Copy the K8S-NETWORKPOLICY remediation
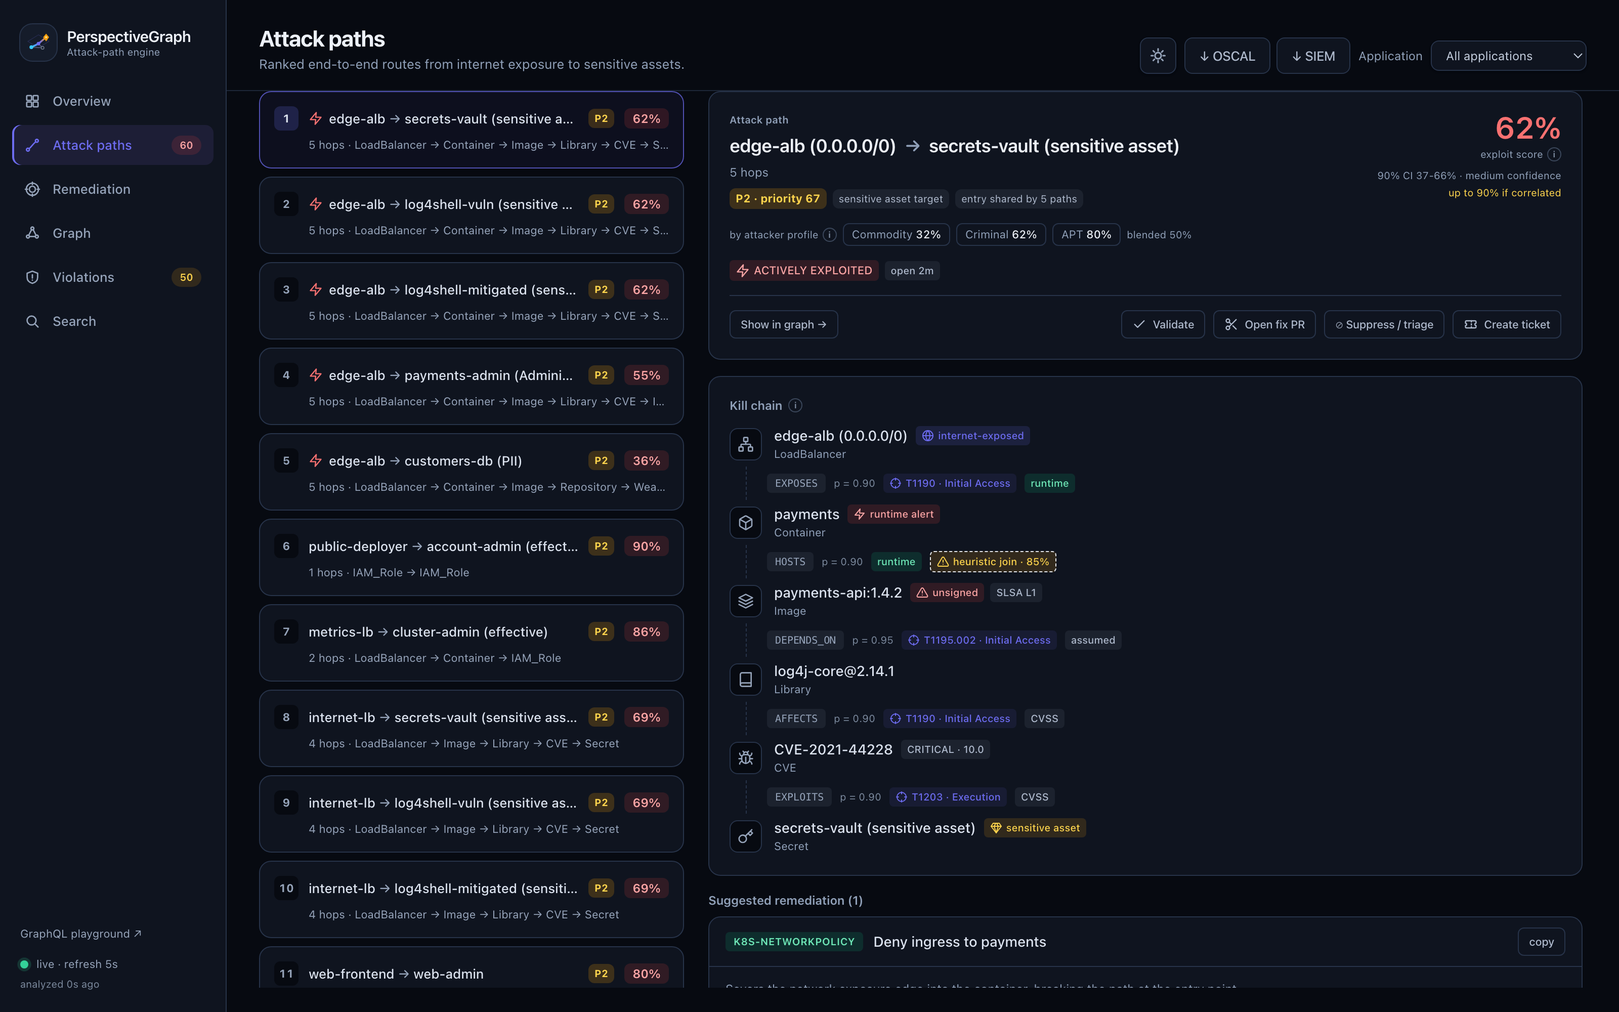The image size is (1619, 1012). (1541, 942)
